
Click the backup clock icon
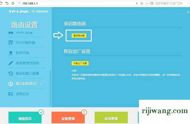(x=11, y=73)
